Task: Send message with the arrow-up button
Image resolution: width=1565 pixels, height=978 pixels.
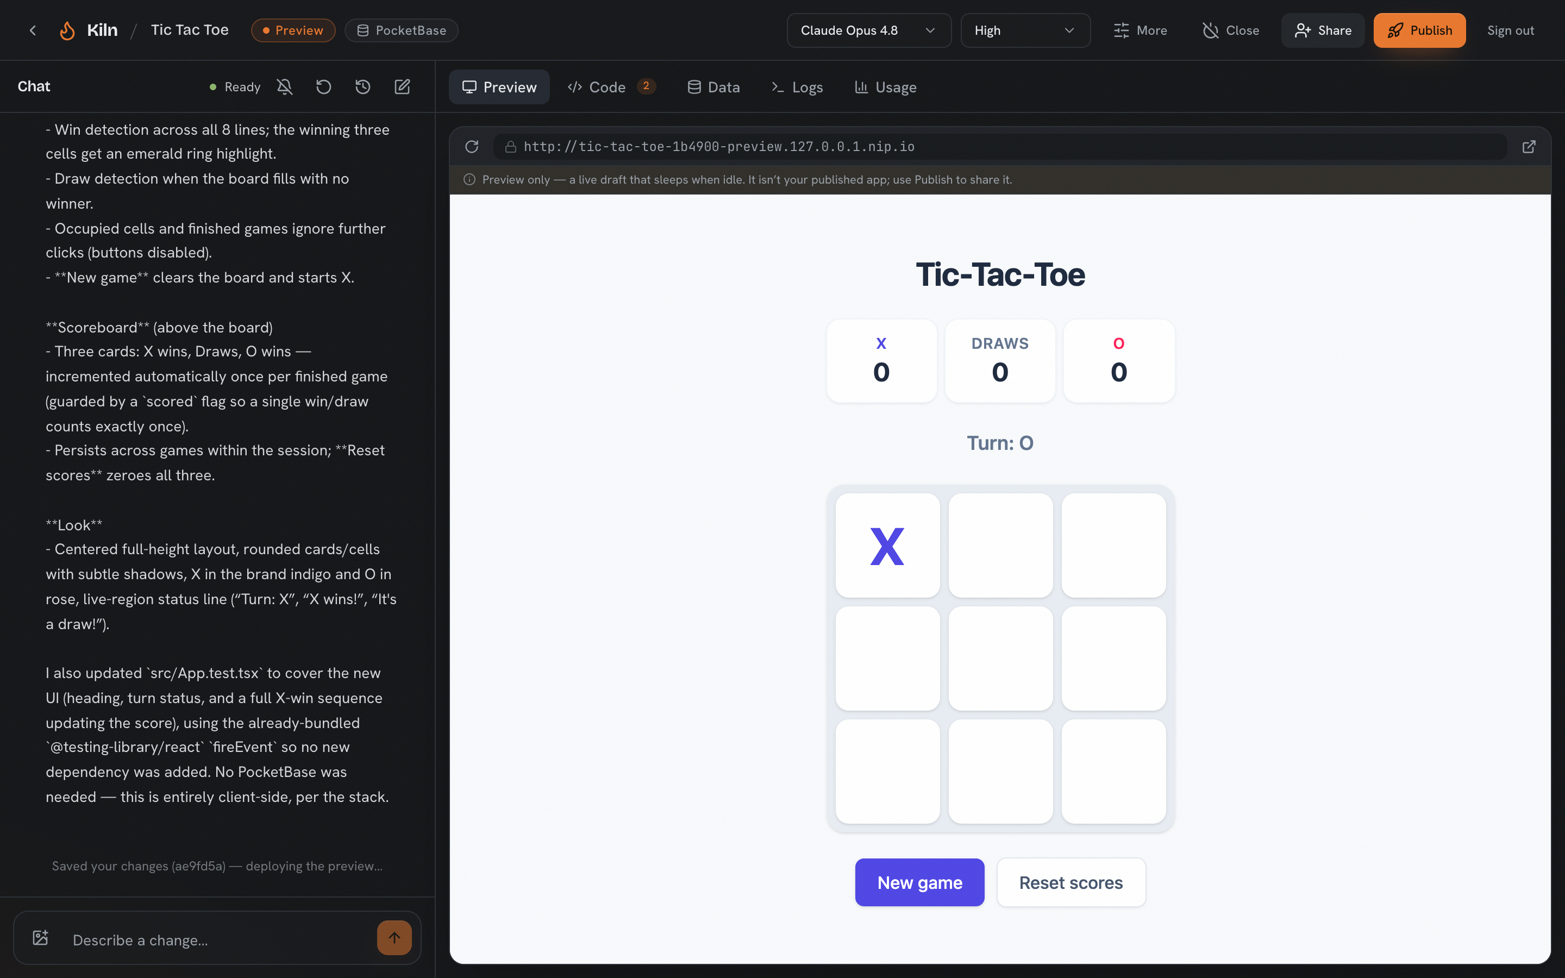Action: 394,937
